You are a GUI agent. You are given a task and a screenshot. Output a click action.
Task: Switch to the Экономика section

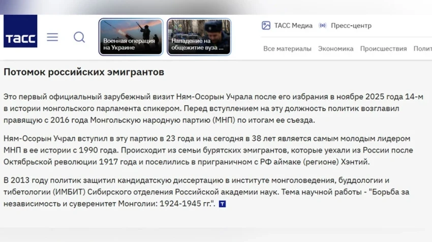335,49
